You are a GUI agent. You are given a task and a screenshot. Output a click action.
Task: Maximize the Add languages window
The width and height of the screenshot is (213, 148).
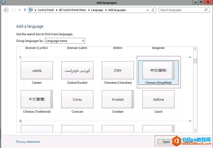click(x=201, y=2)
